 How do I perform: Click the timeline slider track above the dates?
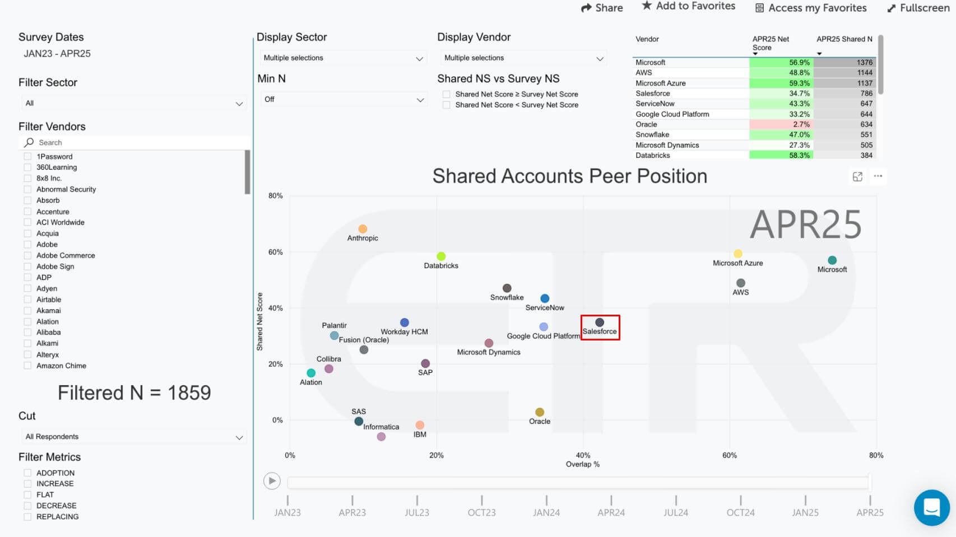(577, 482)
